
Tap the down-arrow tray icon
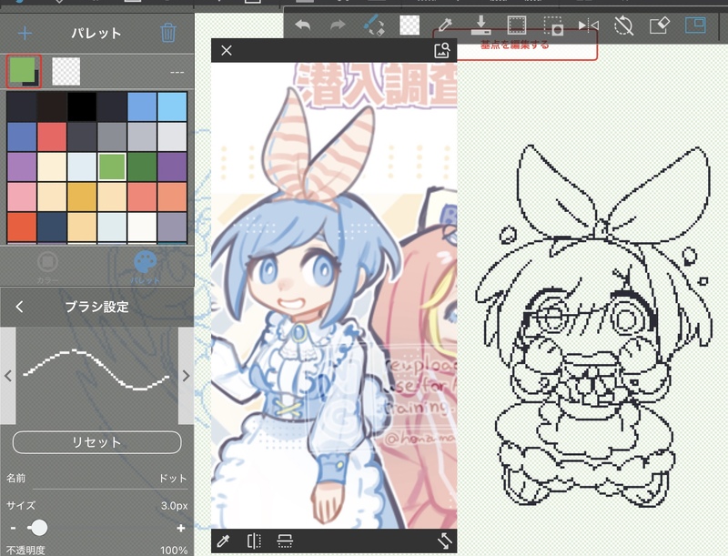tap(480, 25)
